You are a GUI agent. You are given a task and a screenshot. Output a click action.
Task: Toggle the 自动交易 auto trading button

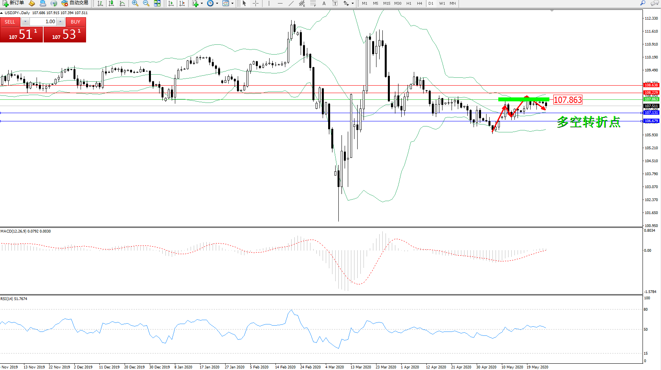75,3
